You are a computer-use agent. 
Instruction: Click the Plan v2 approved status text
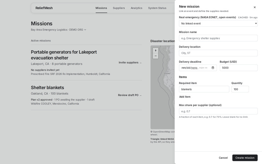point(42,100)
